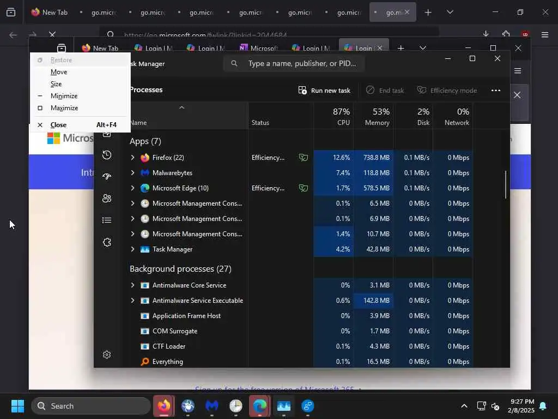The width and height of the screenshot is (558, 419).
Task: Select the Everything process row
Action: pyautogui.click(x=301, y=362)
